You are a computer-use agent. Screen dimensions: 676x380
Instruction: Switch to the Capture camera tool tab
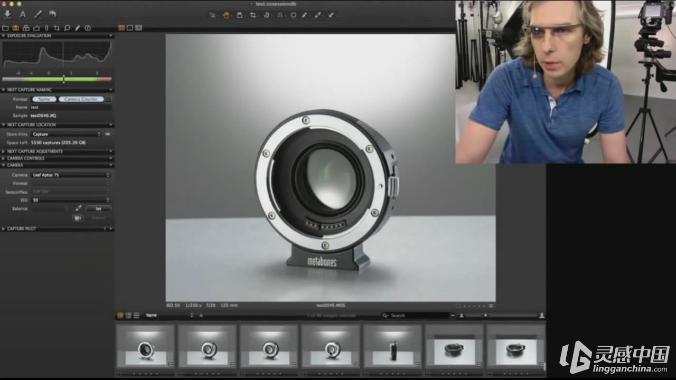click(15, 28)
